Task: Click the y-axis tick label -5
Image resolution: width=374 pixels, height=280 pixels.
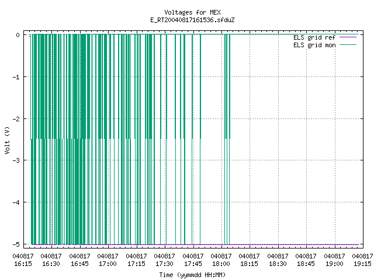Action: (x=16, y=244)
